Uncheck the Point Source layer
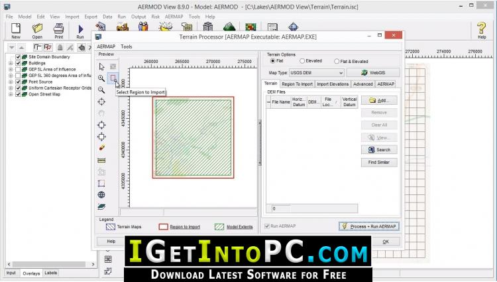 pyautogui.click(x=18, y=82)
